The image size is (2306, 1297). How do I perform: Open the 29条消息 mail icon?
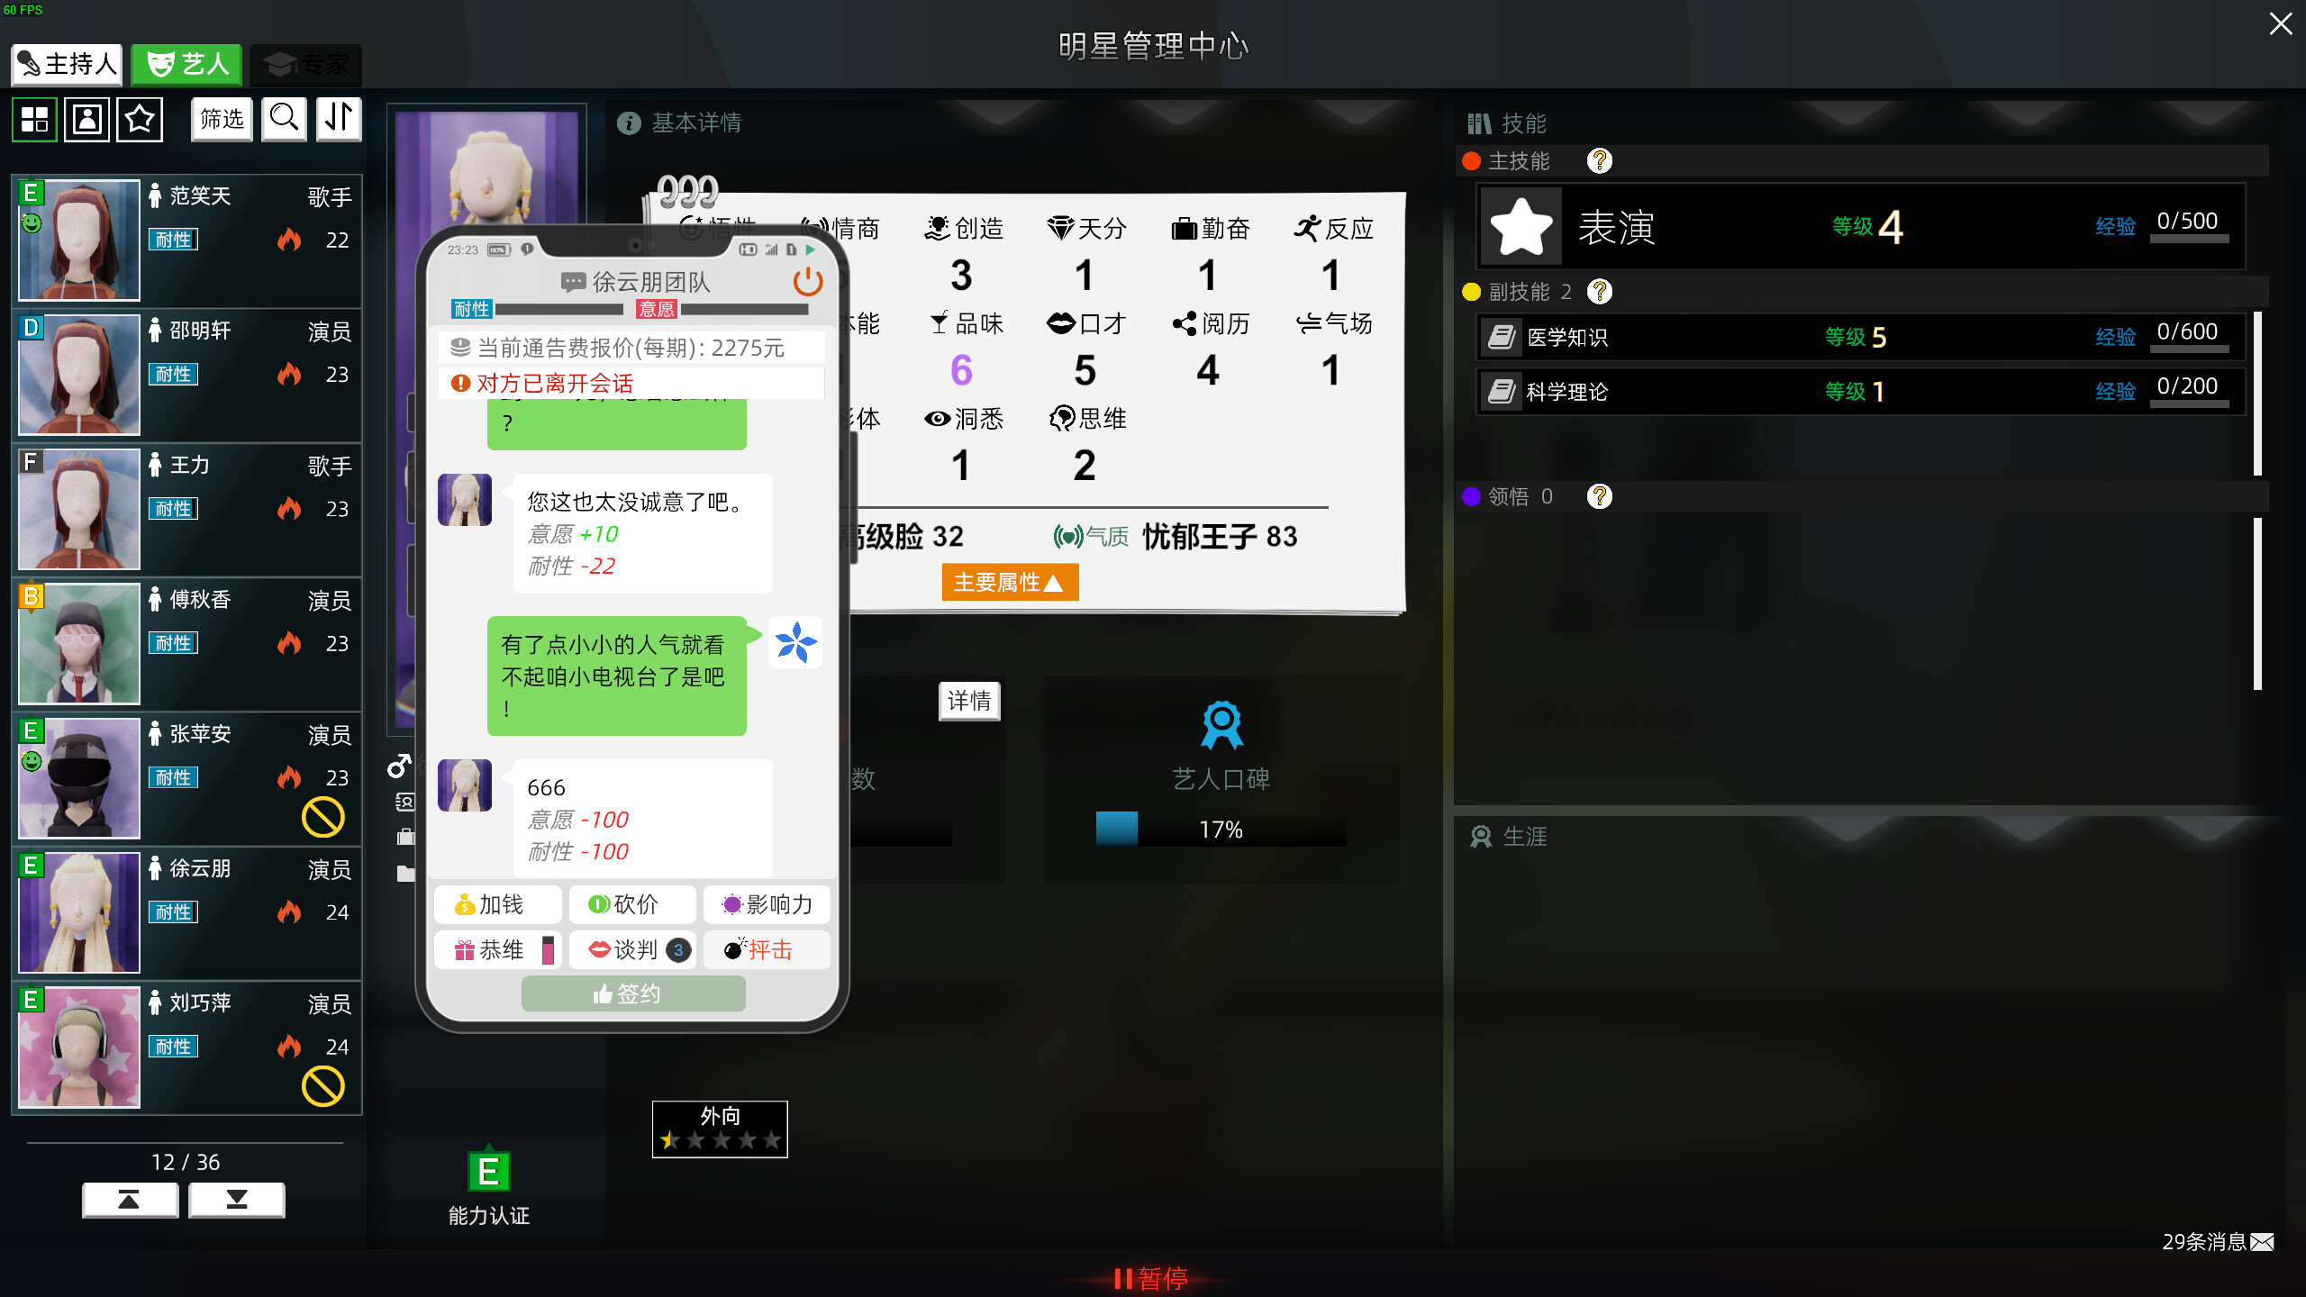tap(2261, 1241)
